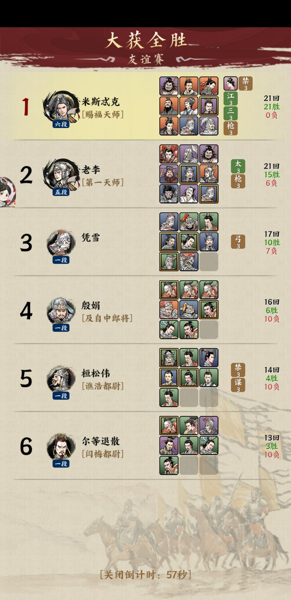Tap the 太 synergy badge for 老李
The width and height of the screenshot is (291, 600).
click(238, 166)
